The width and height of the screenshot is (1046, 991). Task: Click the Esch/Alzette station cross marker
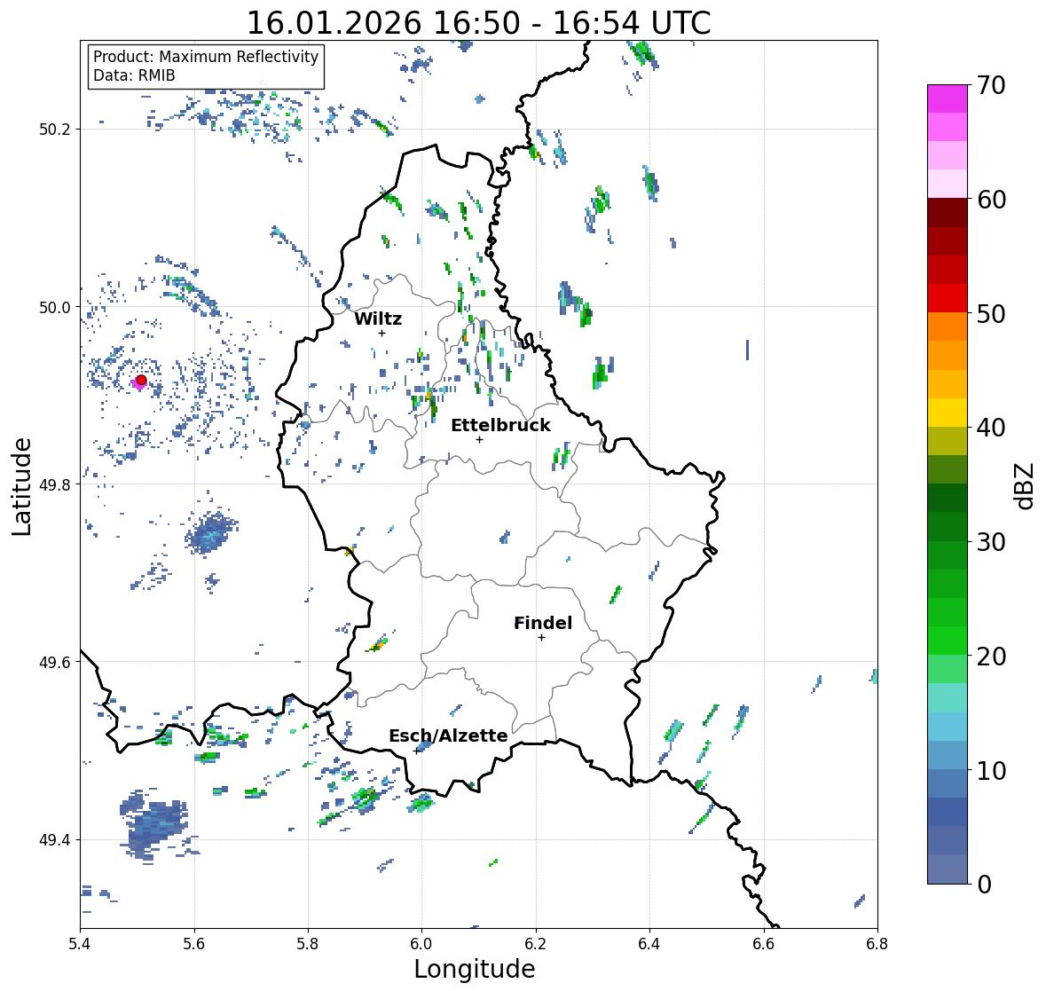(x=417, y=751)
